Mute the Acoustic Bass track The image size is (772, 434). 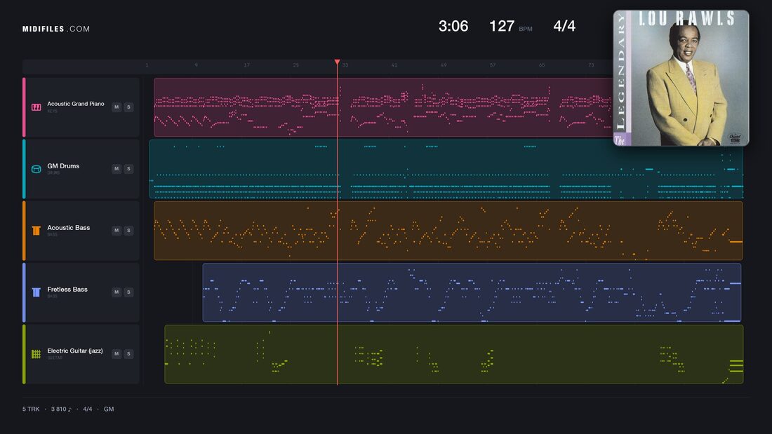(117, 230)
